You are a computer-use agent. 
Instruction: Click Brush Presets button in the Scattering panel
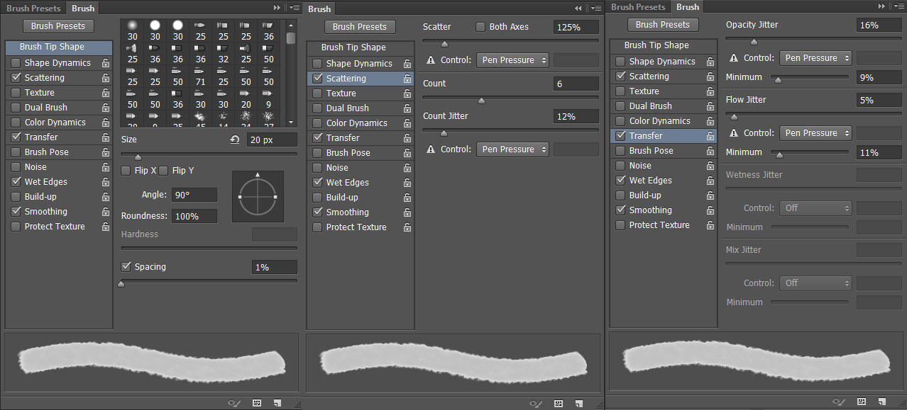tap(360, 27)
